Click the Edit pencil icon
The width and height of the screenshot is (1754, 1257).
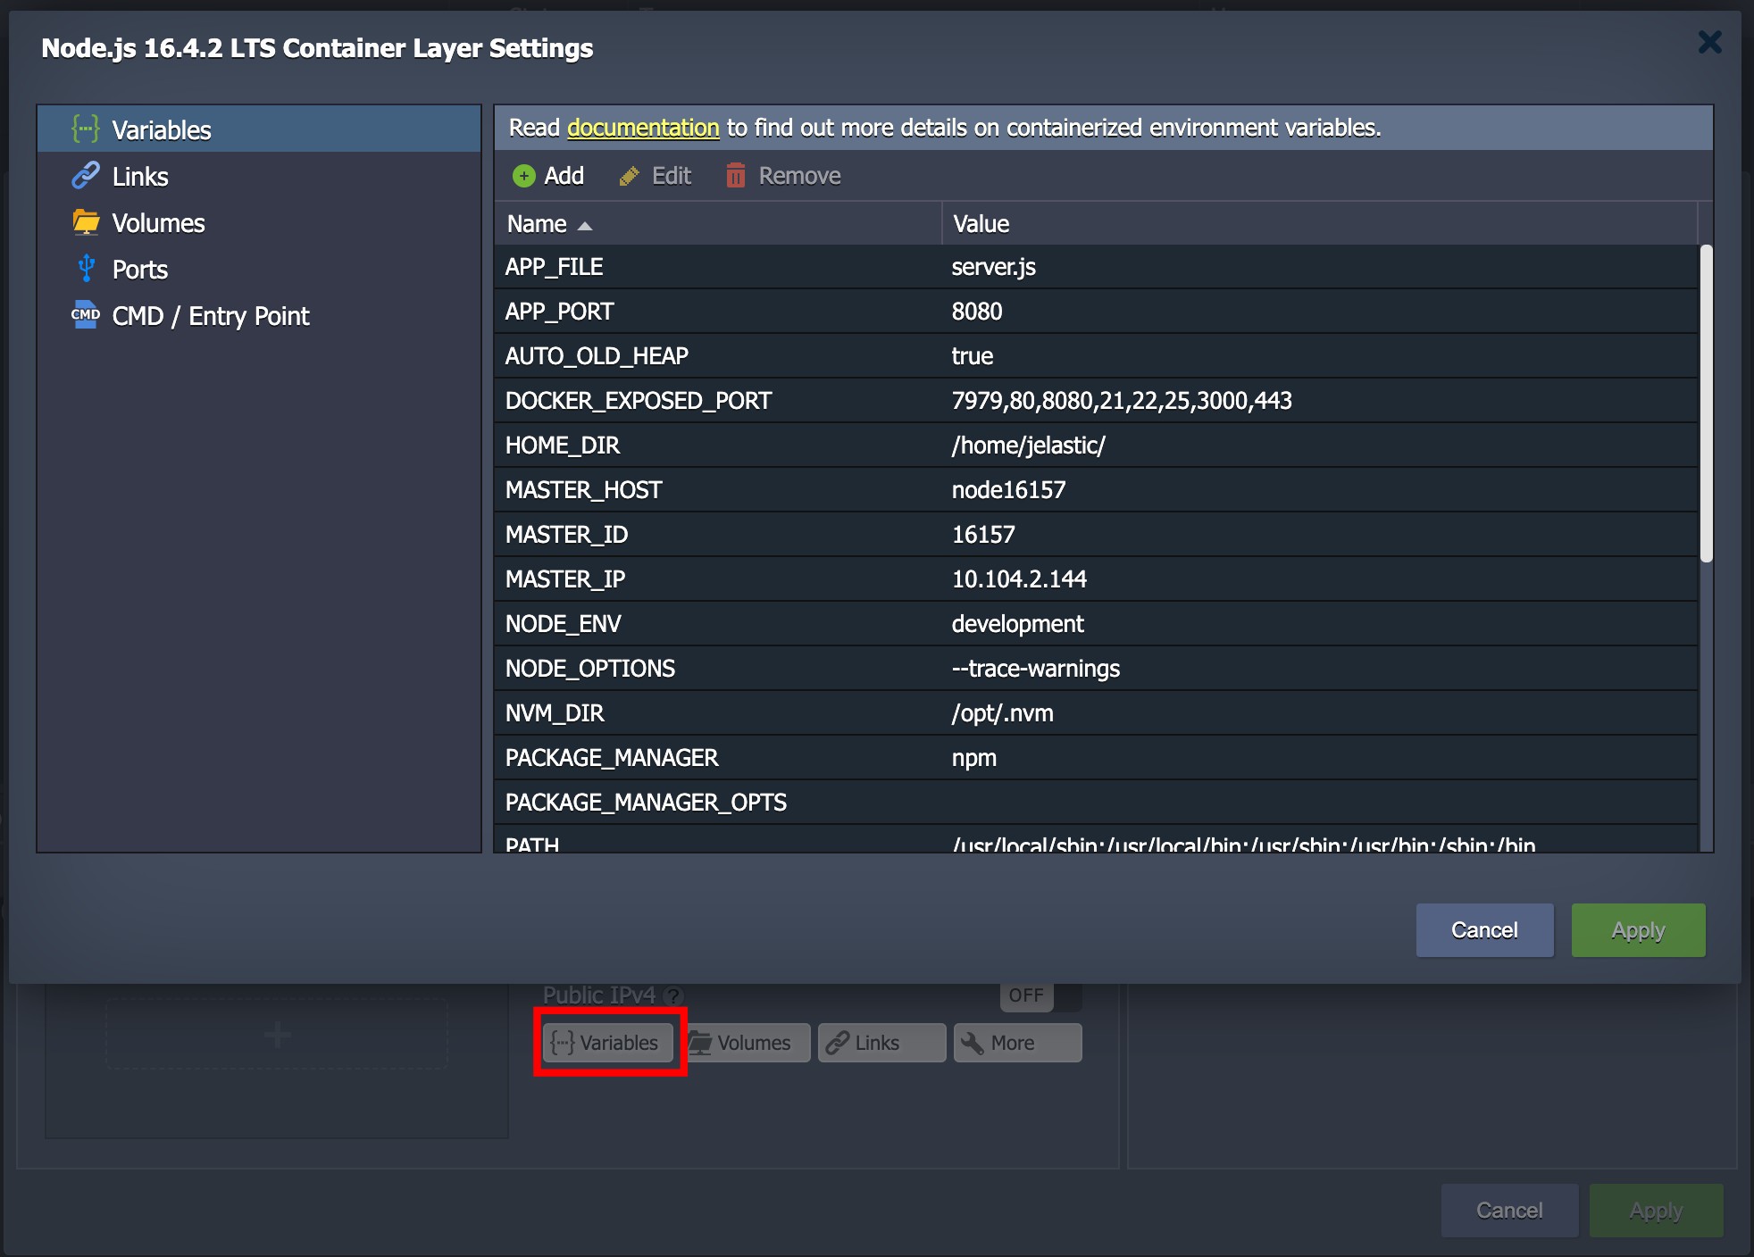pos(631,176)
